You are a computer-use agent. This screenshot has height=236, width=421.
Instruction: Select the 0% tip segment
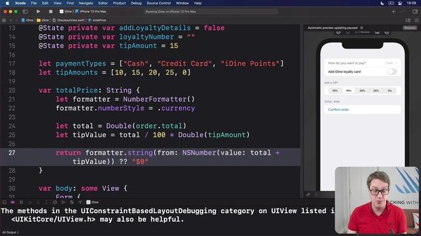[x=389, y=90]
